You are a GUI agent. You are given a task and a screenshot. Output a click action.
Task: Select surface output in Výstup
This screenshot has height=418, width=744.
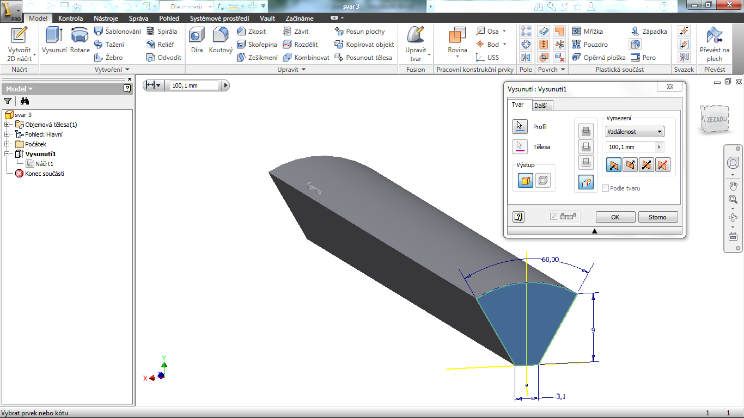point(543,181)
